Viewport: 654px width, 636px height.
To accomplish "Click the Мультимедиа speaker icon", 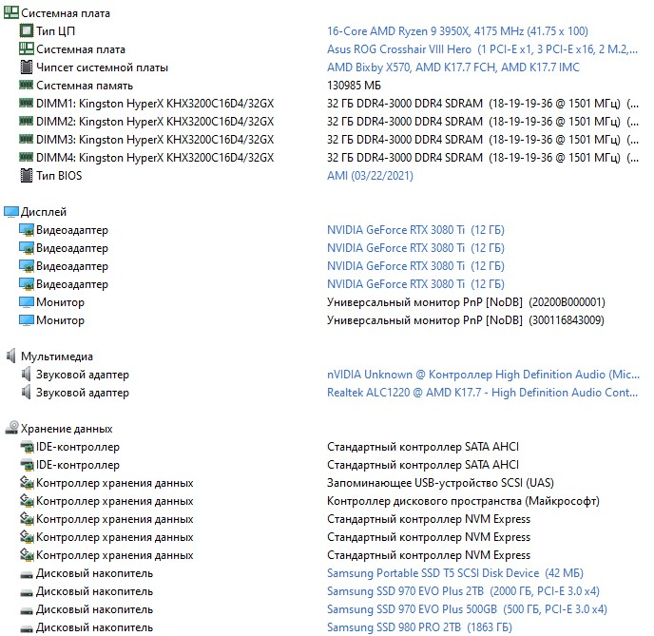I will (11, 357).
